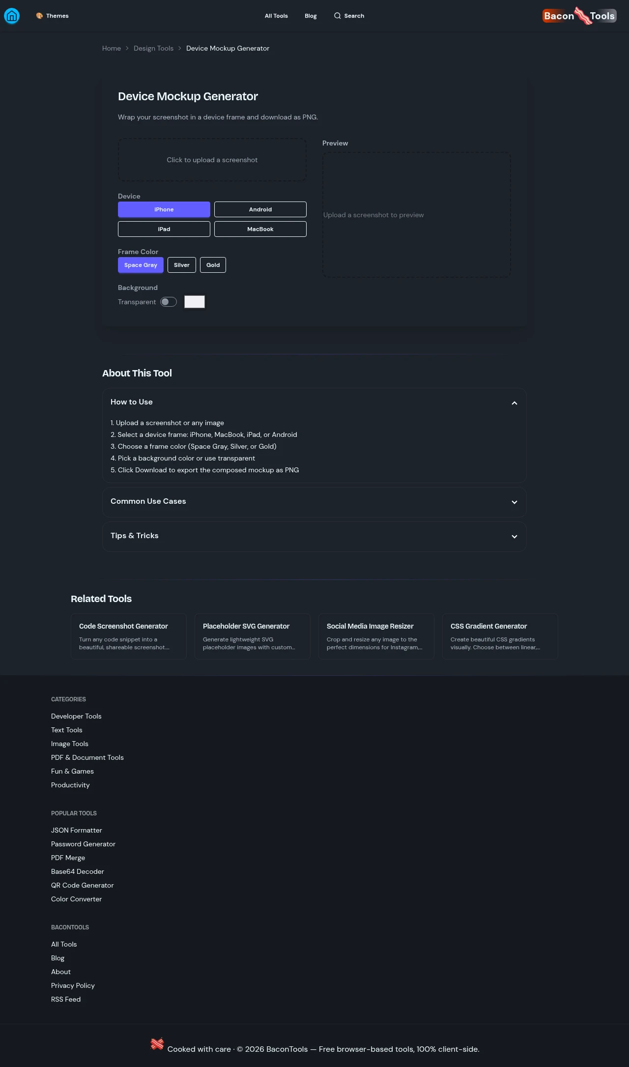Go to Blog in the top navigation

point(311,16)
